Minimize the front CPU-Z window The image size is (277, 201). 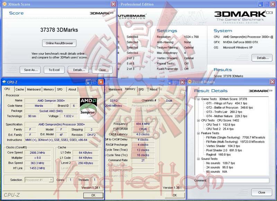point(89,82)
